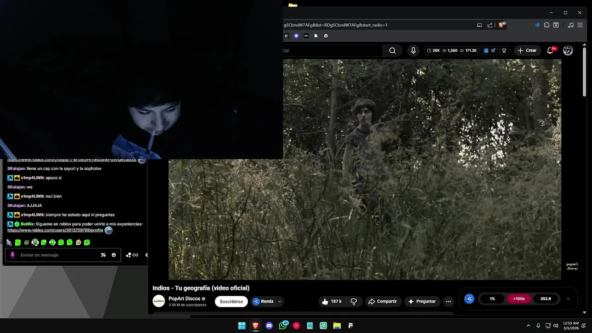The width and height of the screenshot is (592, 333).
Task: Open the Brave Shields lion icon
Action: click(501, 25)
